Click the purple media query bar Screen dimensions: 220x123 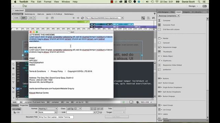(123, 27)
